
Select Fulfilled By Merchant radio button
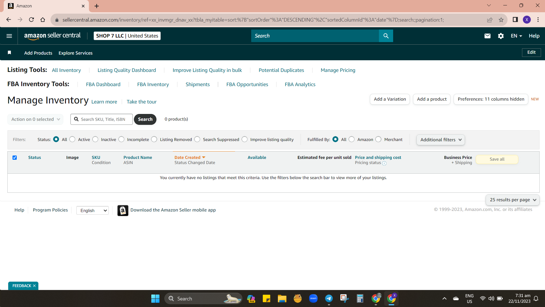[378, 139]
